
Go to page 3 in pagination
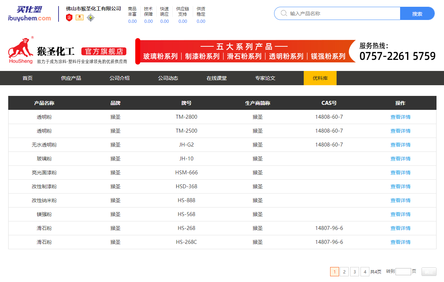pyautogui.click(x=354, y=272)
